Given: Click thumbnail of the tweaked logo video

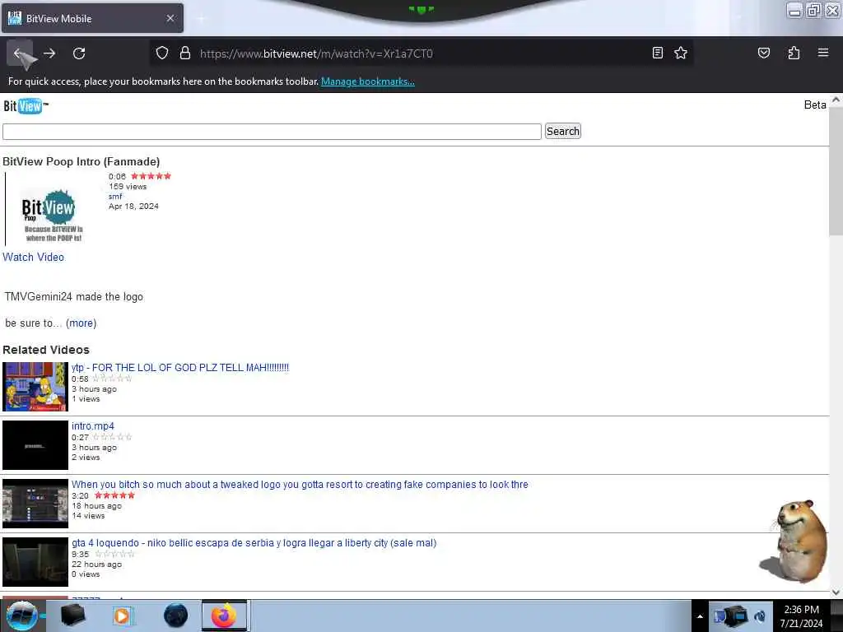Looking at the screenshot, I should click(35, 504).
